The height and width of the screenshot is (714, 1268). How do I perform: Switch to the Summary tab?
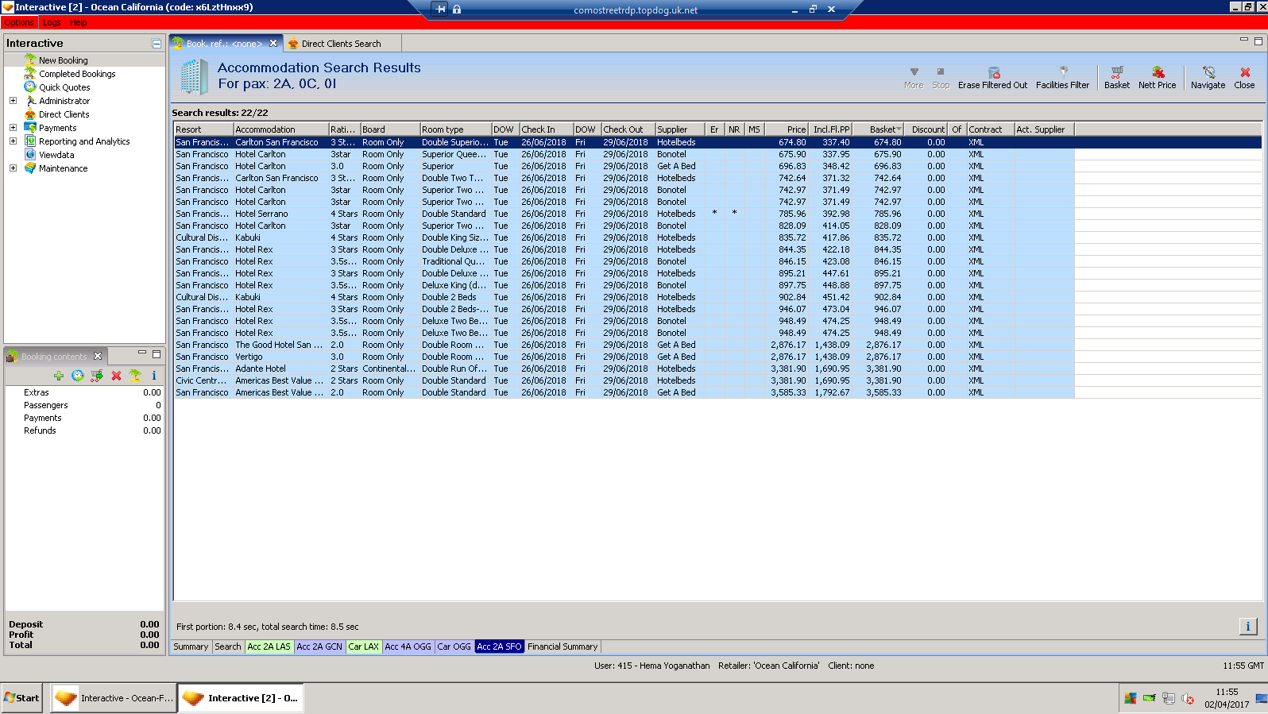click(191, 646)
